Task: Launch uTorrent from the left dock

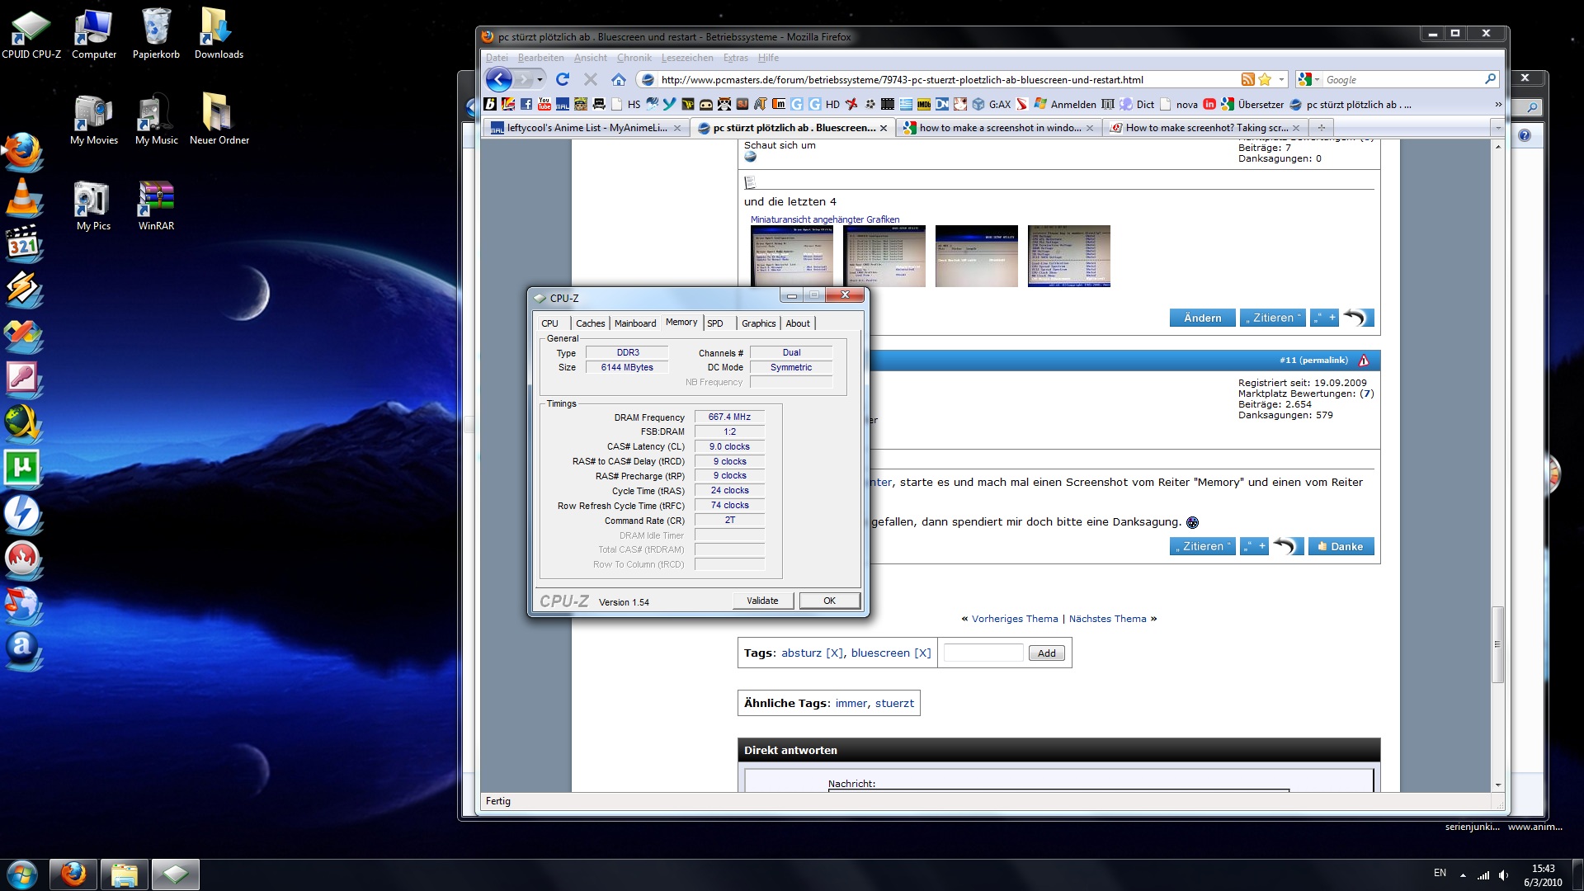Action: [x=23, y=468]
